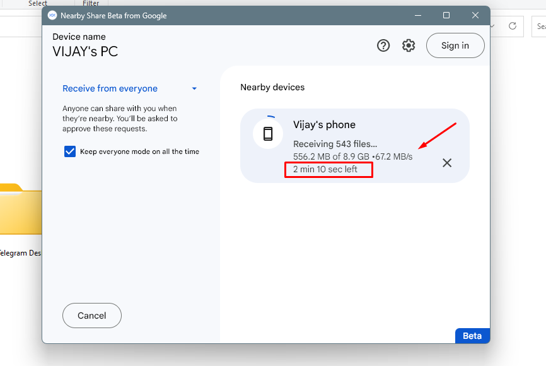Click the Beta badge

[472, 336]
